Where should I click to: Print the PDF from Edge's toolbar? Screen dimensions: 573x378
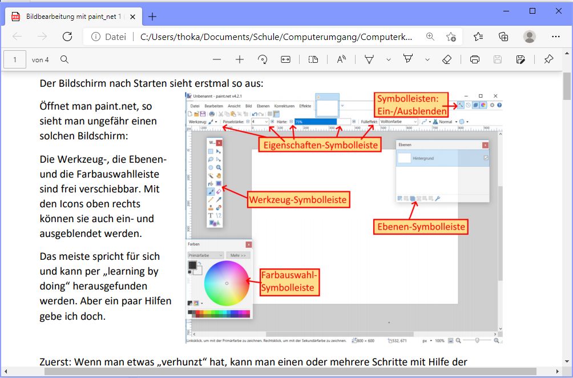click(475, 59)
